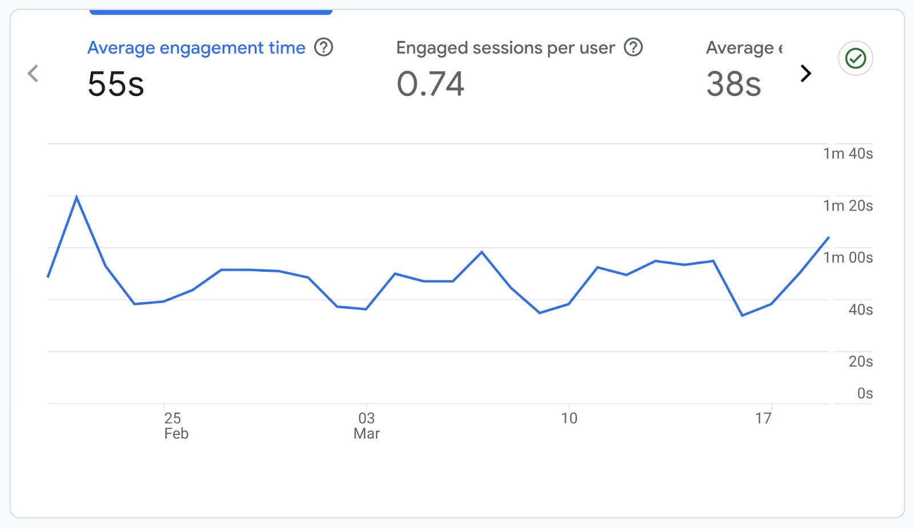The image size is (914, 529).
Task: Click the dip in the line near 17 March
Action: [742, 314]
